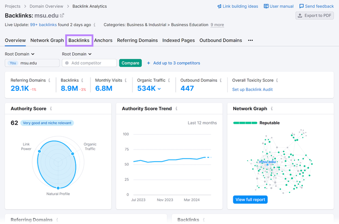
Task: Open the Backlinks tab
Action: click(x=79, y=40)
